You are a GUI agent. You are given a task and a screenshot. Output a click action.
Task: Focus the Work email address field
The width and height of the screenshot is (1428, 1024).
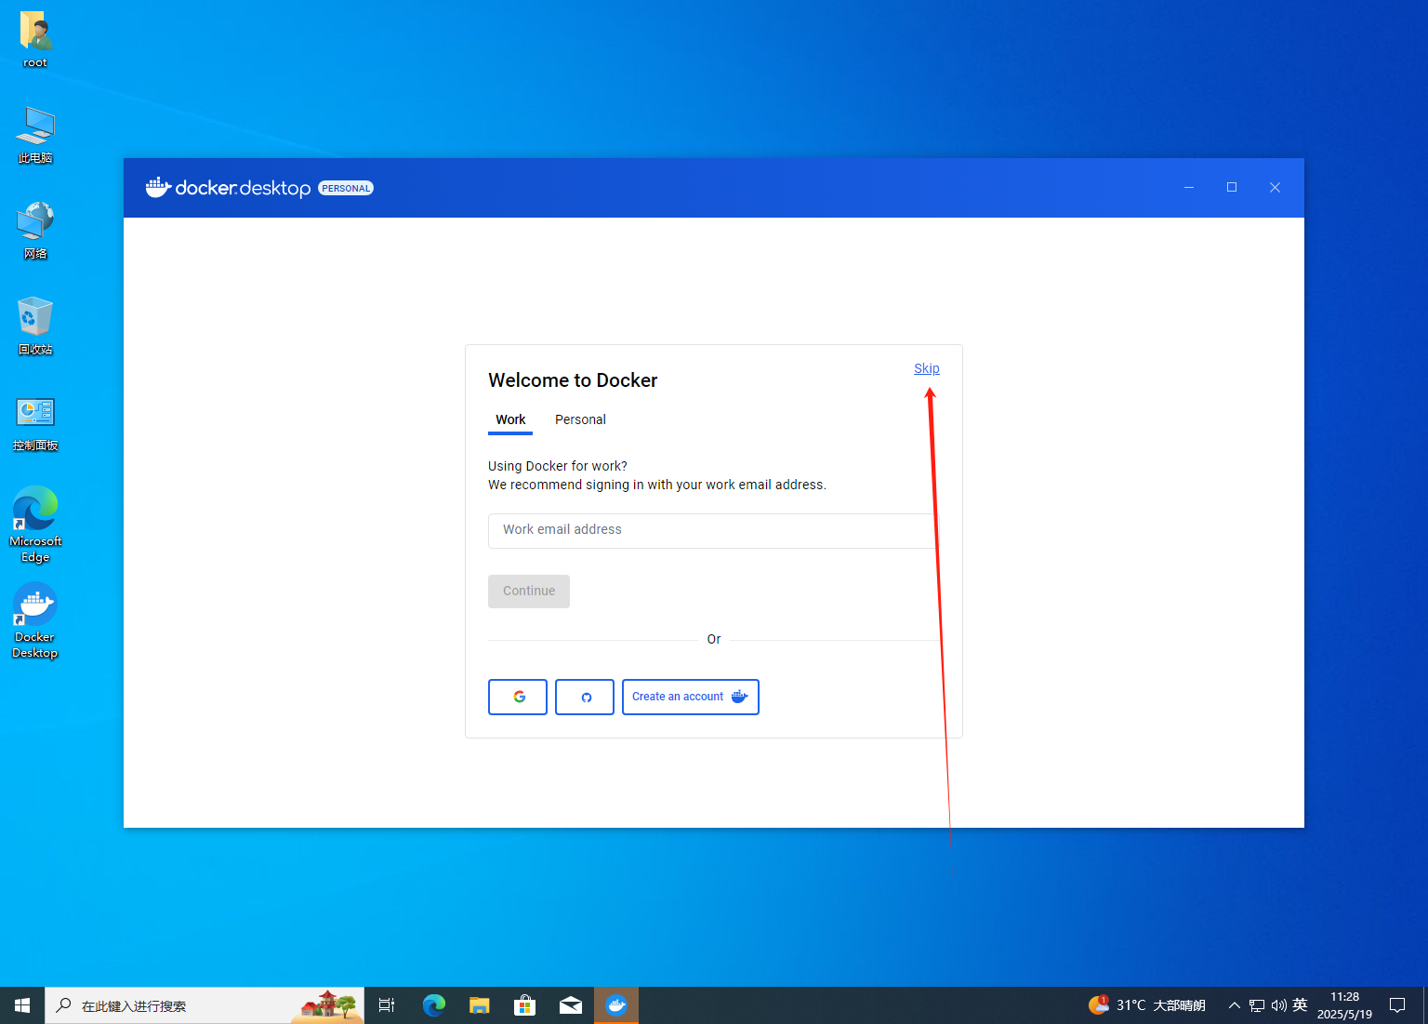pyautogui.click(x=712, y=530)
